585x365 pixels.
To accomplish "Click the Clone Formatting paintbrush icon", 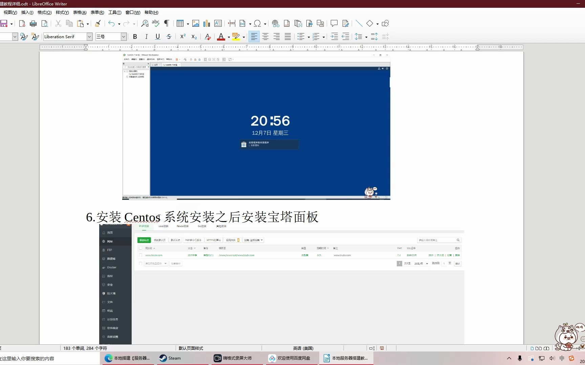I will (x=98, y=23).
